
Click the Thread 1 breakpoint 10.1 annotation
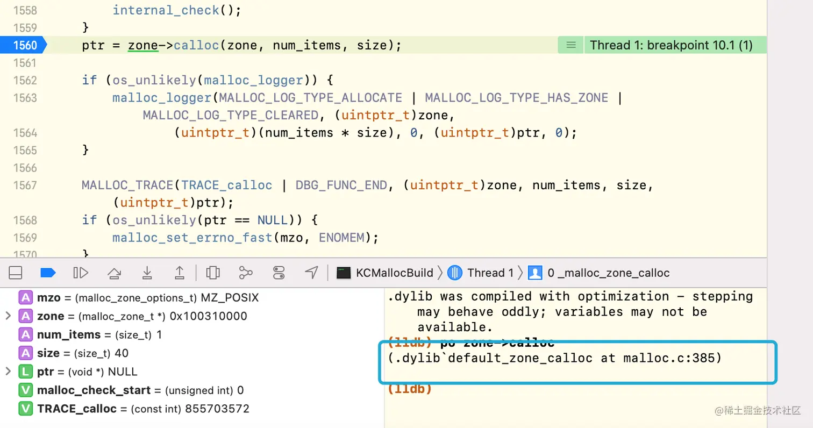pyautogui.click(x=671, y=45)
